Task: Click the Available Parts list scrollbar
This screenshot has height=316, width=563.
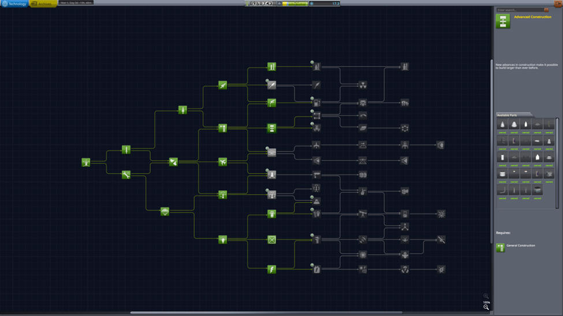Action: 557,163
